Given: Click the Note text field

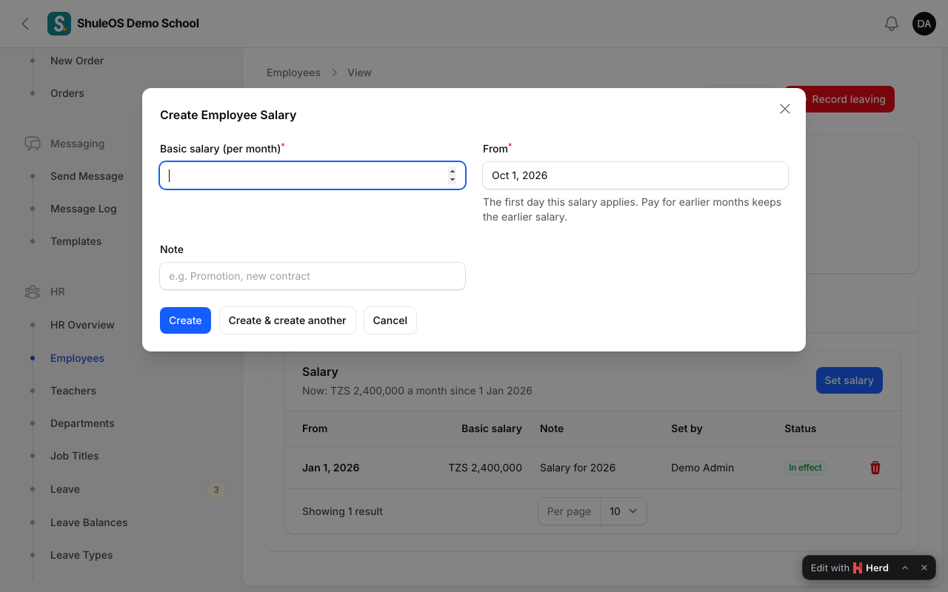Looking at the screenshot, I should (x=313, y=276).
